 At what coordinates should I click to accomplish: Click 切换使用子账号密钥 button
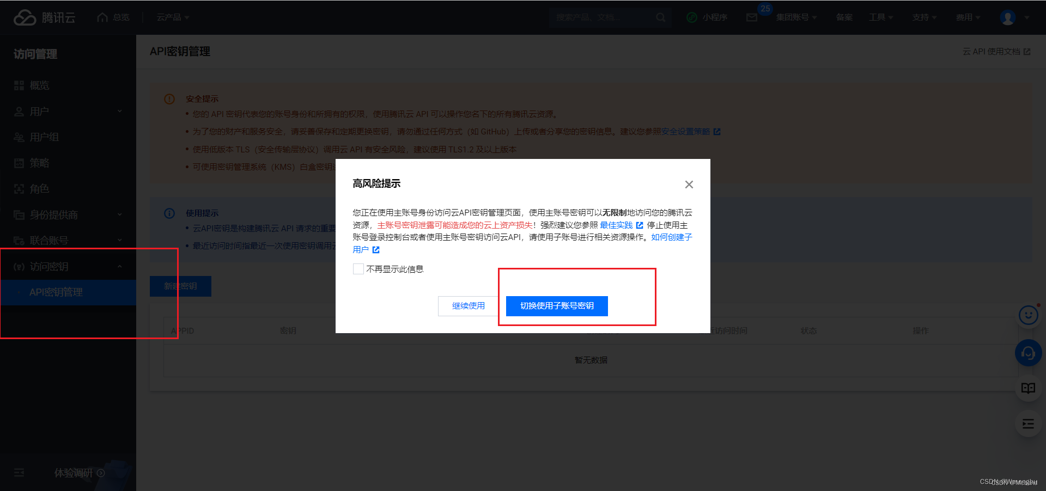click(557, 306)
